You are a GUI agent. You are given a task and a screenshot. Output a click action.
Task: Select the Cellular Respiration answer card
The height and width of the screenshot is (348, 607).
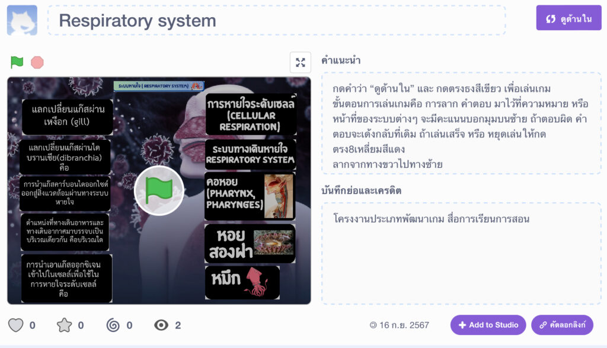251,114
